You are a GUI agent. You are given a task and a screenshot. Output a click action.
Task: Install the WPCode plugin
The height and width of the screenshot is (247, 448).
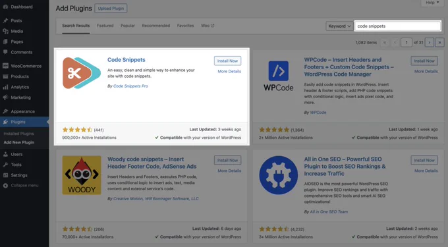[x=424, y=61]
